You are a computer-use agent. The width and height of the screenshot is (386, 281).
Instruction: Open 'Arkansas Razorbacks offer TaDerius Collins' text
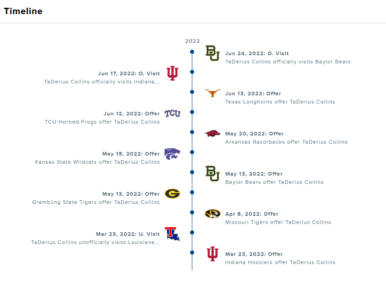coord(286,142)
